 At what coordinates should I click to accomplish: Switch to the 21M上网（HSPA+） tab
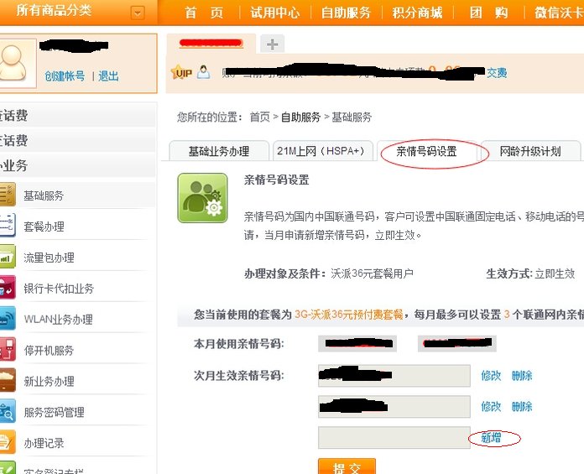(x=322, y=151)
